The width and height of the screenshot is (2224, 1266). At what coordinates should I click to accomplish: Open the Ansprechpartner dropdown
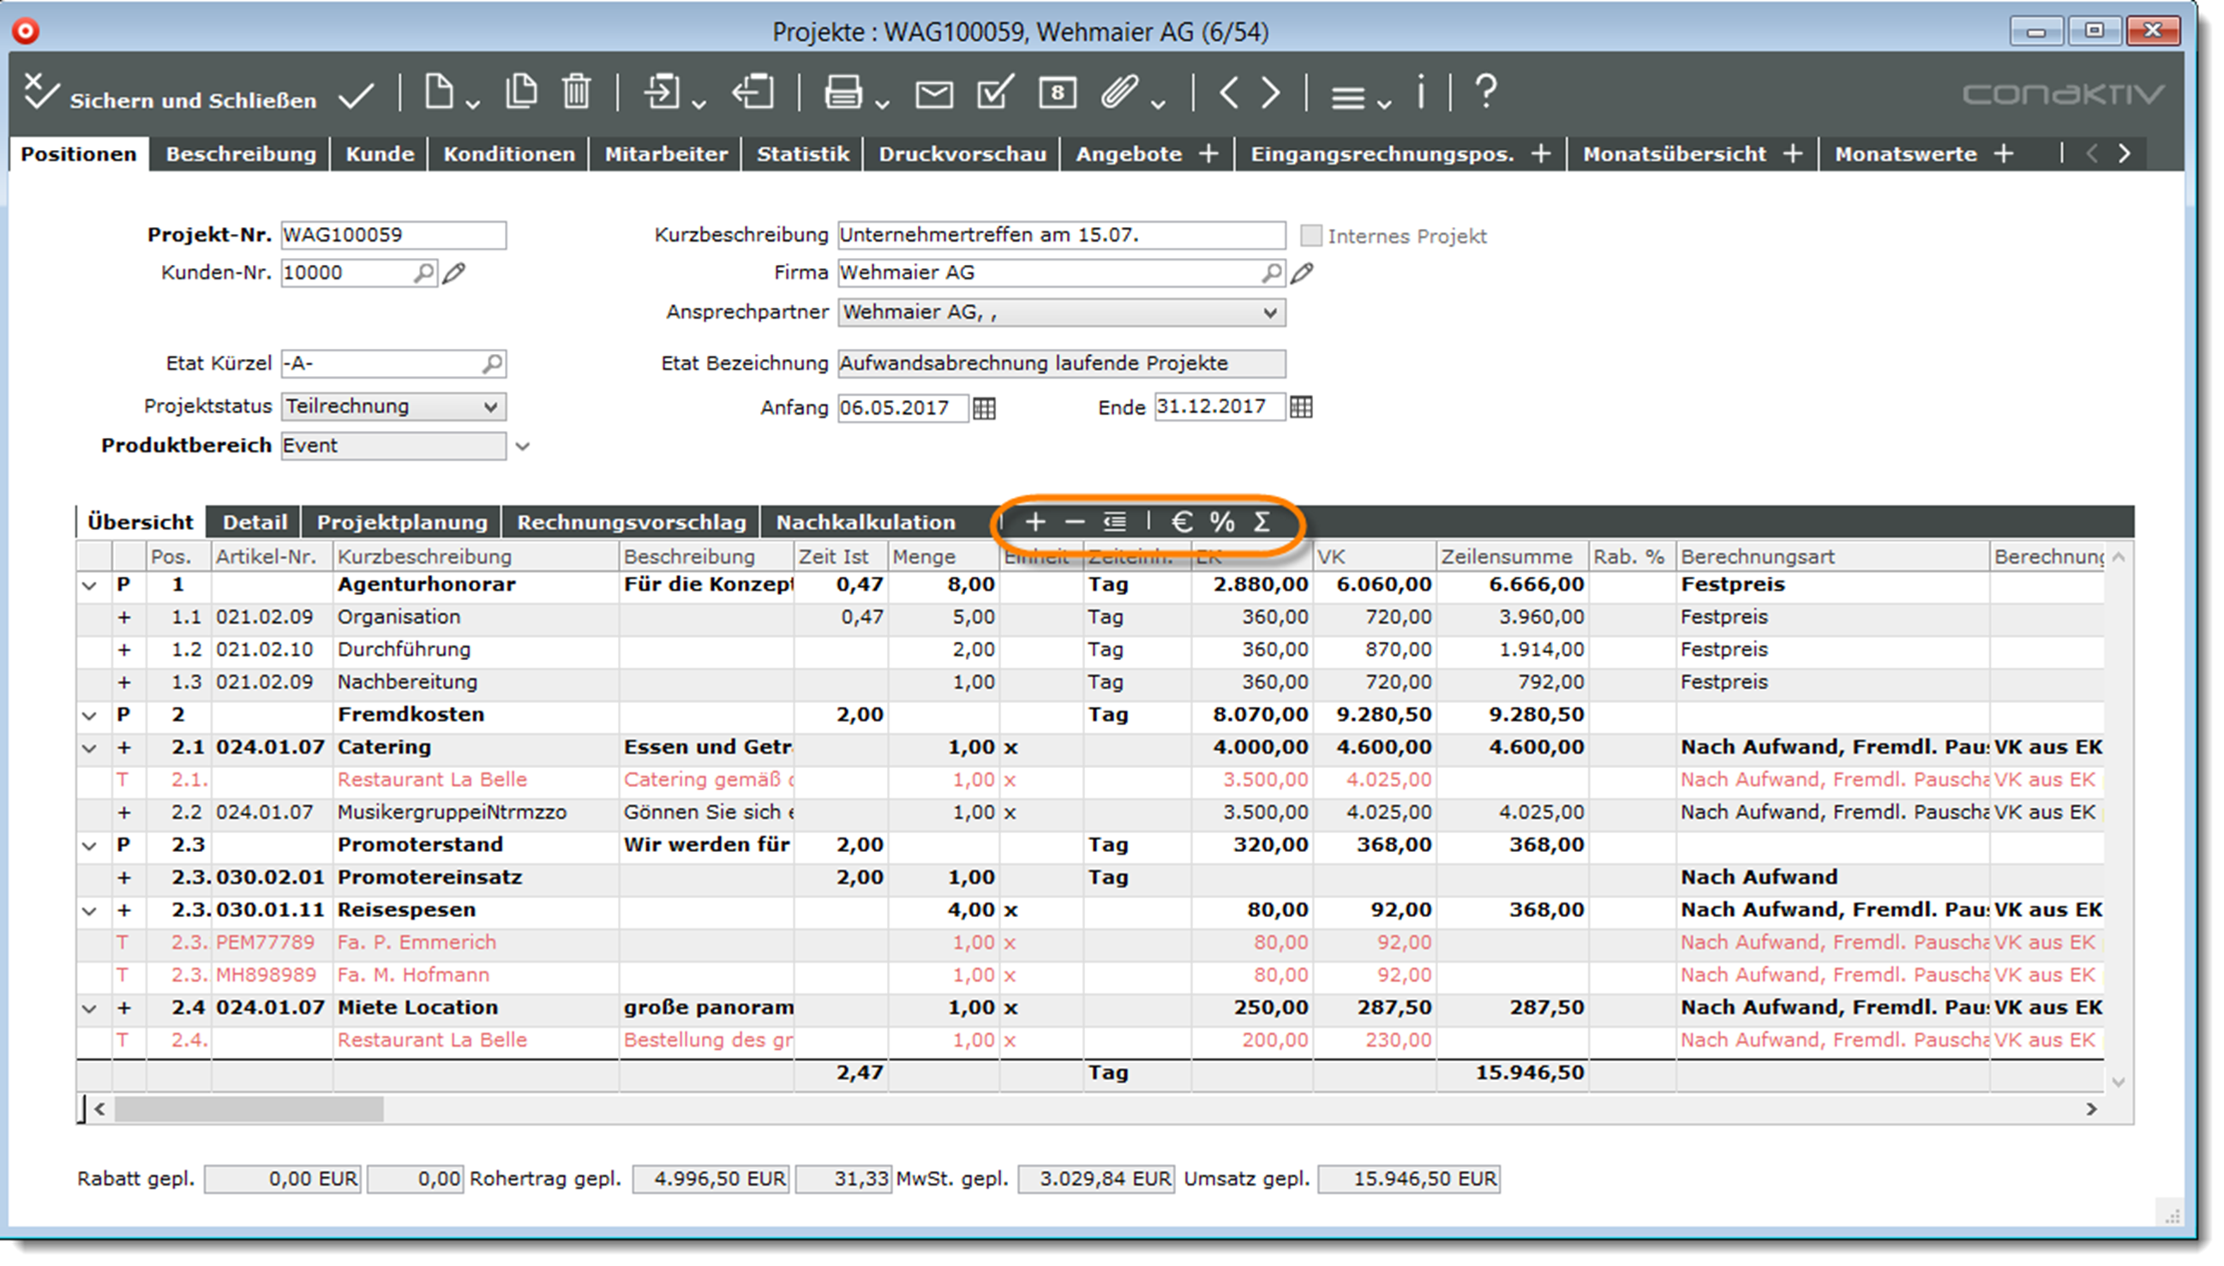(1269, 313)
